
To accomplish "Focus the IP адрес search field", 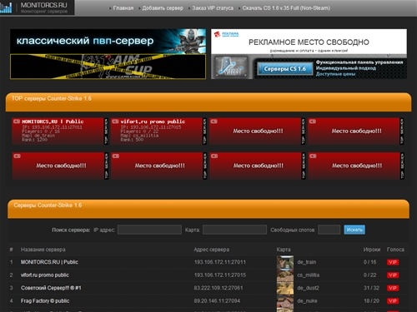I will click(149, 230).
